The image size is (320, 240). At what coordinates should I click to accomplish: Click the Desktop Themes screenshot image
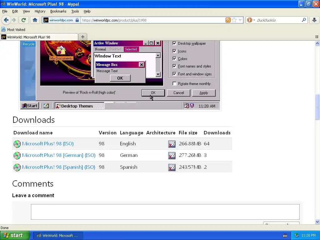(120, 75)
